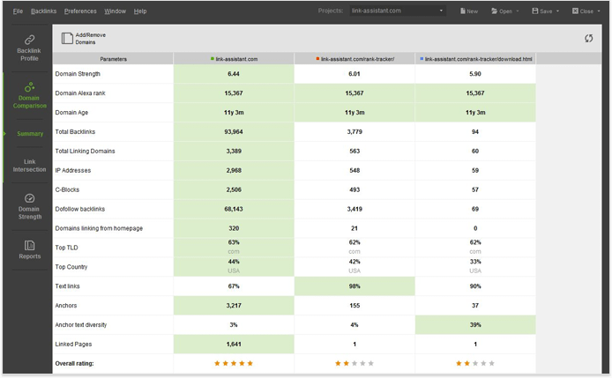Select the Top TLD row label

66,248
